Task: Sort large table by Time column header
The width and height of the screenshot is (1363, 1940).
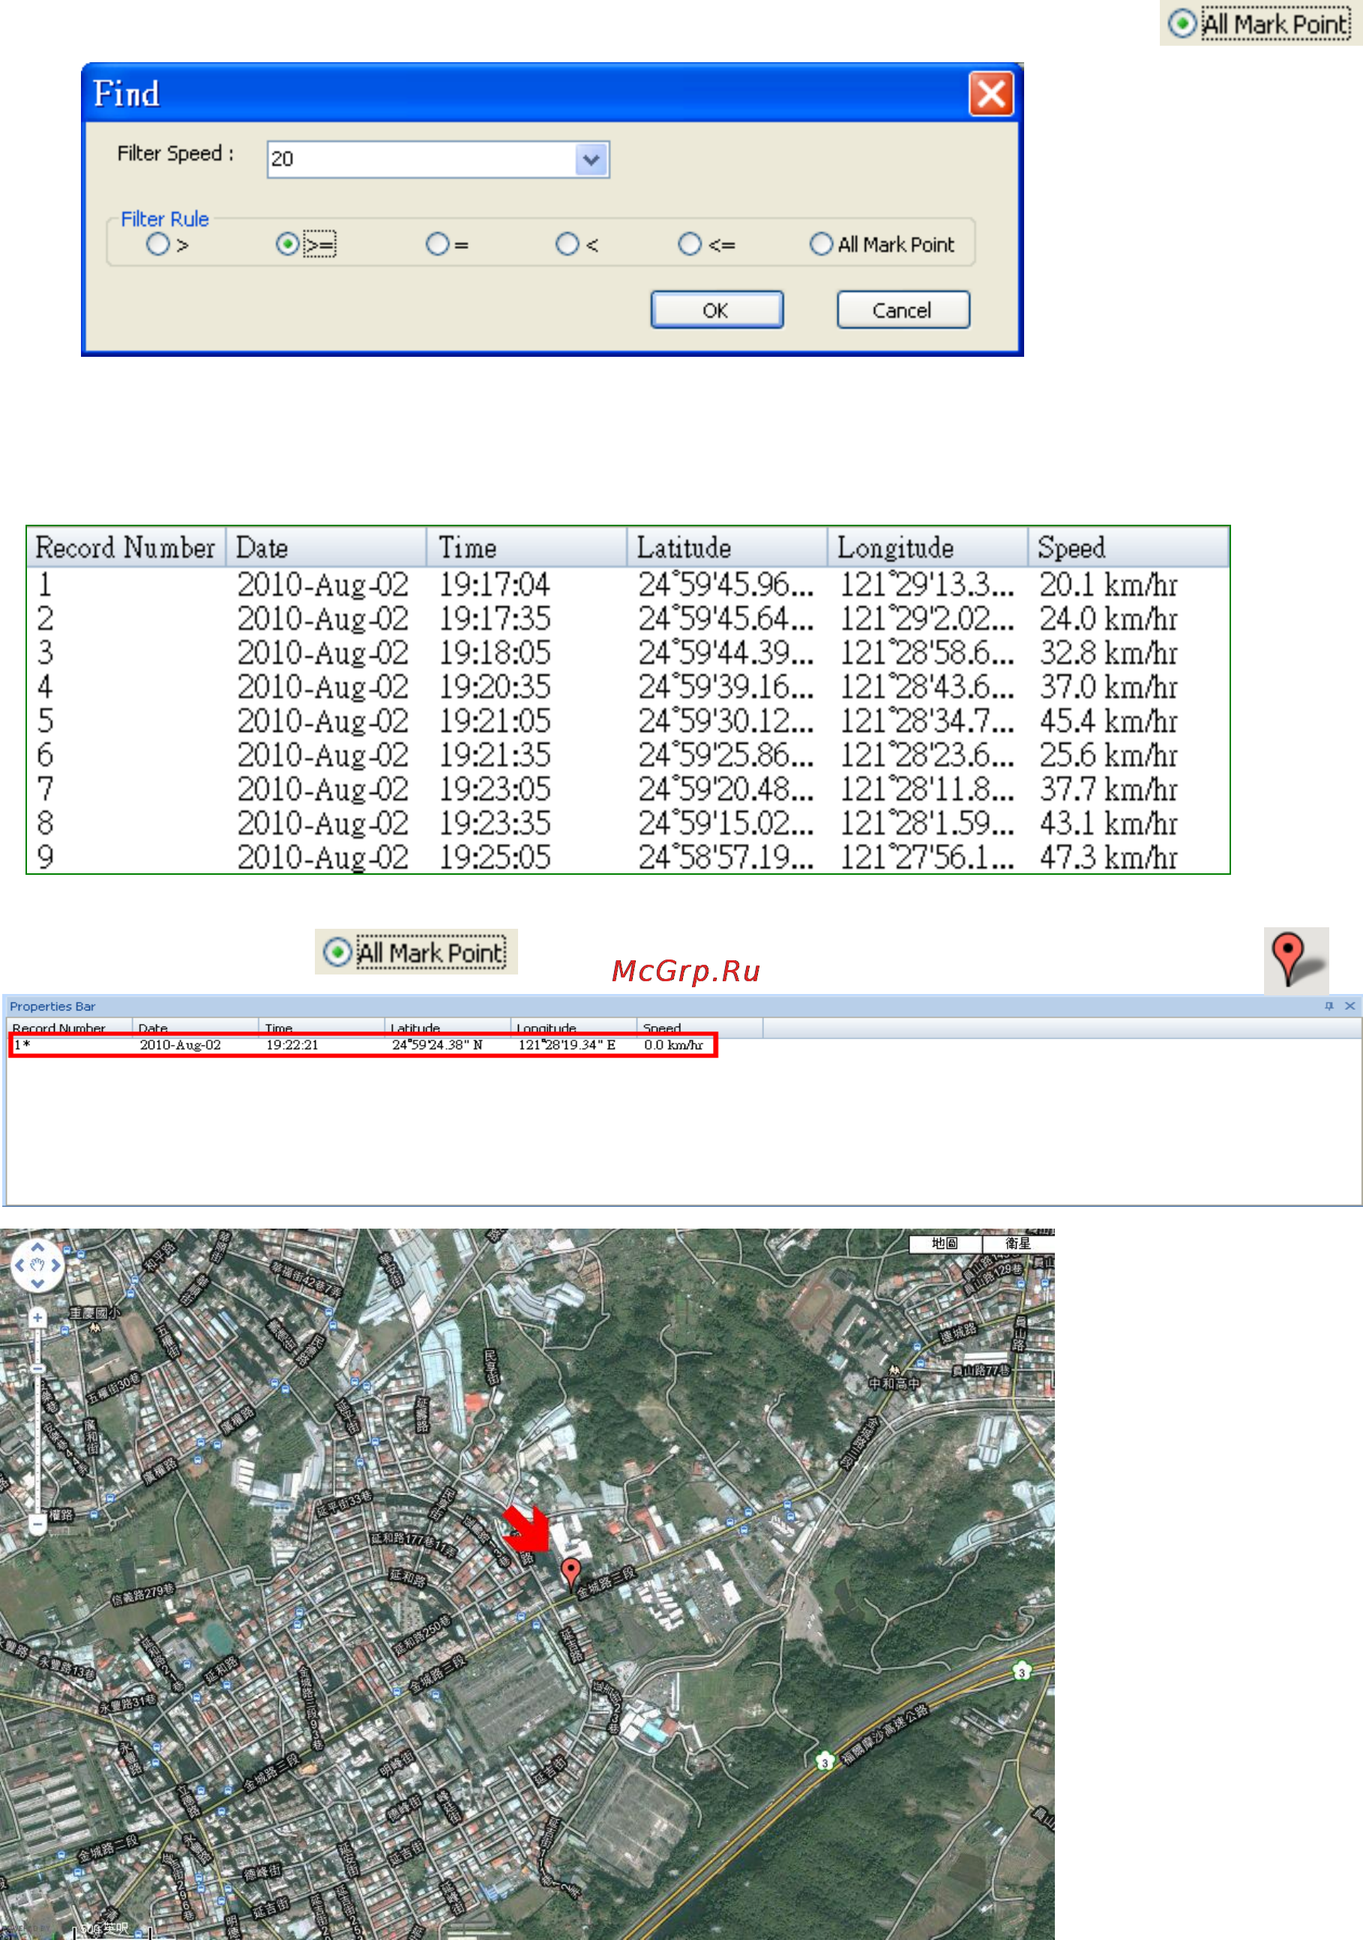Action: [x=526, y=547]
